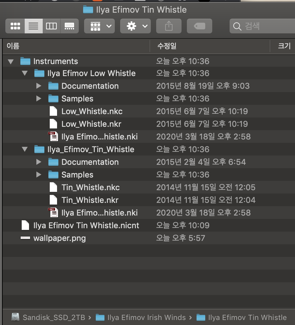Switch to list view
The height and width of the screenshot is (325, 295).
click(34, 26)
